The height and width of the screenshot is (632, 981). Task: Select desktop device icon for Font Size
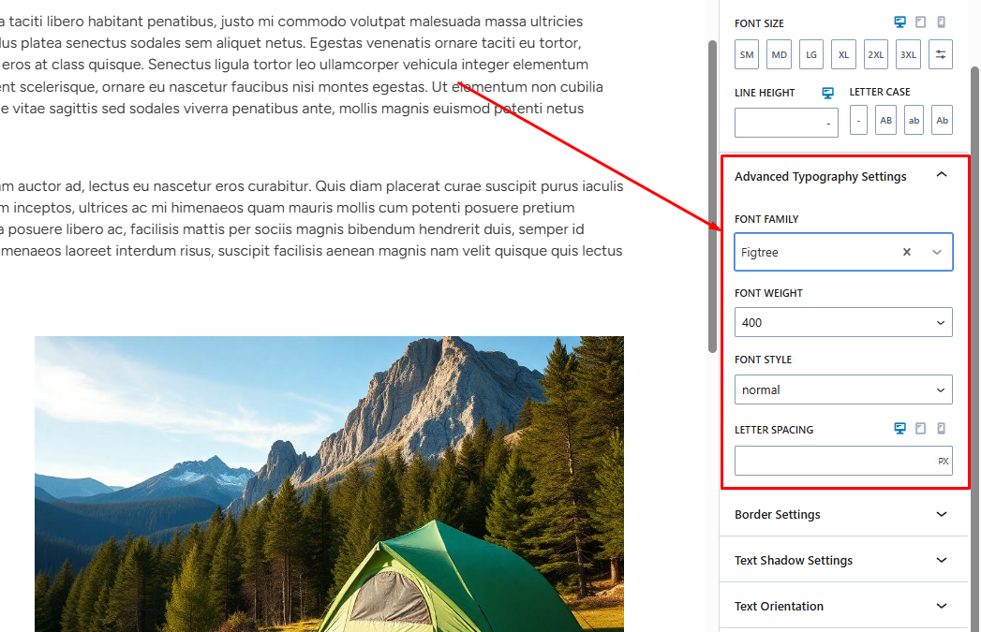(x=900, y=22)
